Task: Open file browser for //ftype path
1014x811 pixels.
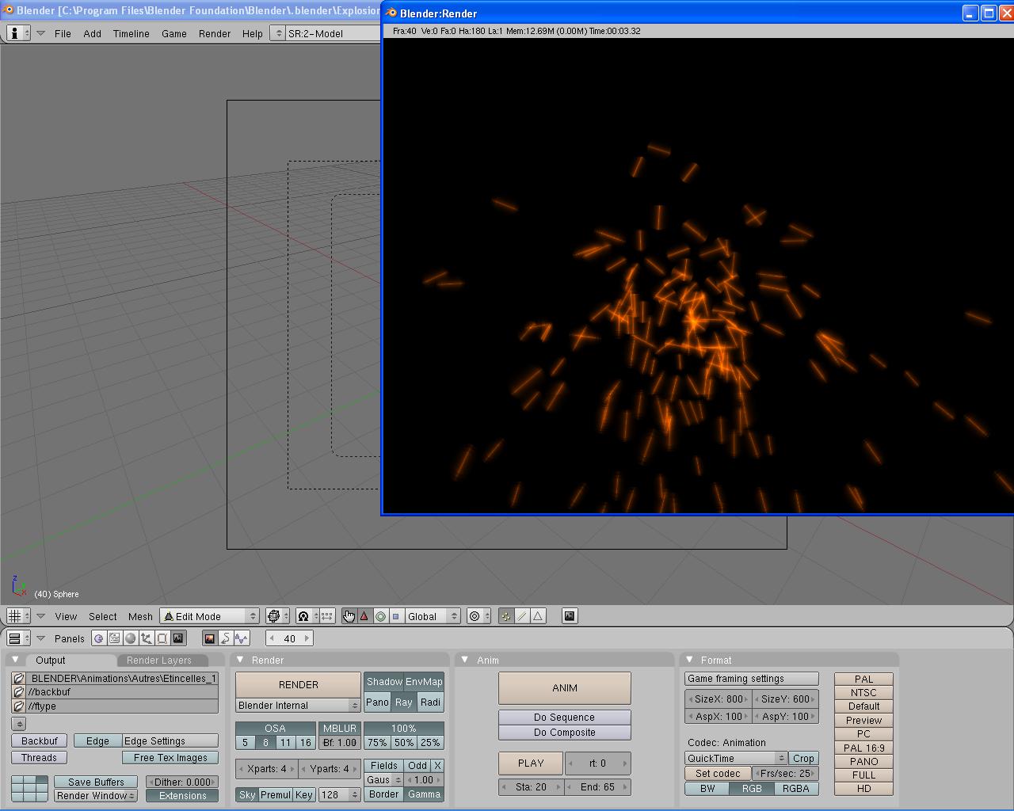Action: click(19, 706)
